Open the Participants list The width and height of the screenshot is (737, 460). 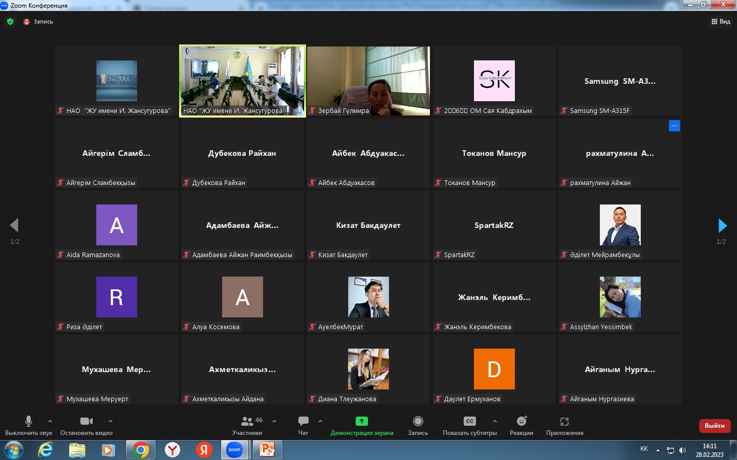(x=247, y=425)
